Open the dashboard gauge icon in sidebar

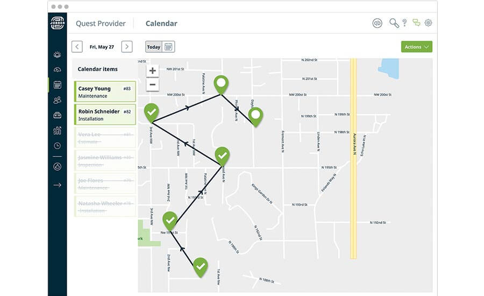[x=58, y=70]
